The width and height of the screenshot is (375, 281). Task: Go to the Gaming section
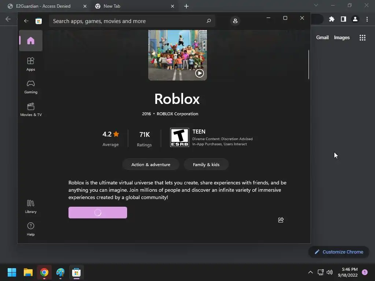31,87
